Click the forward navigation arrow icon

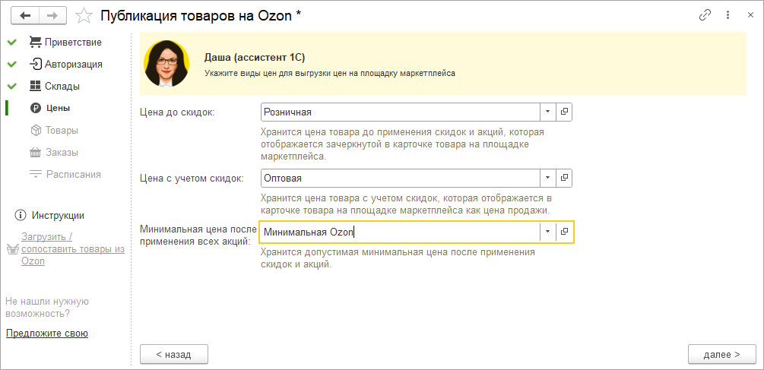pyautogui.click(x=52, y=15)
